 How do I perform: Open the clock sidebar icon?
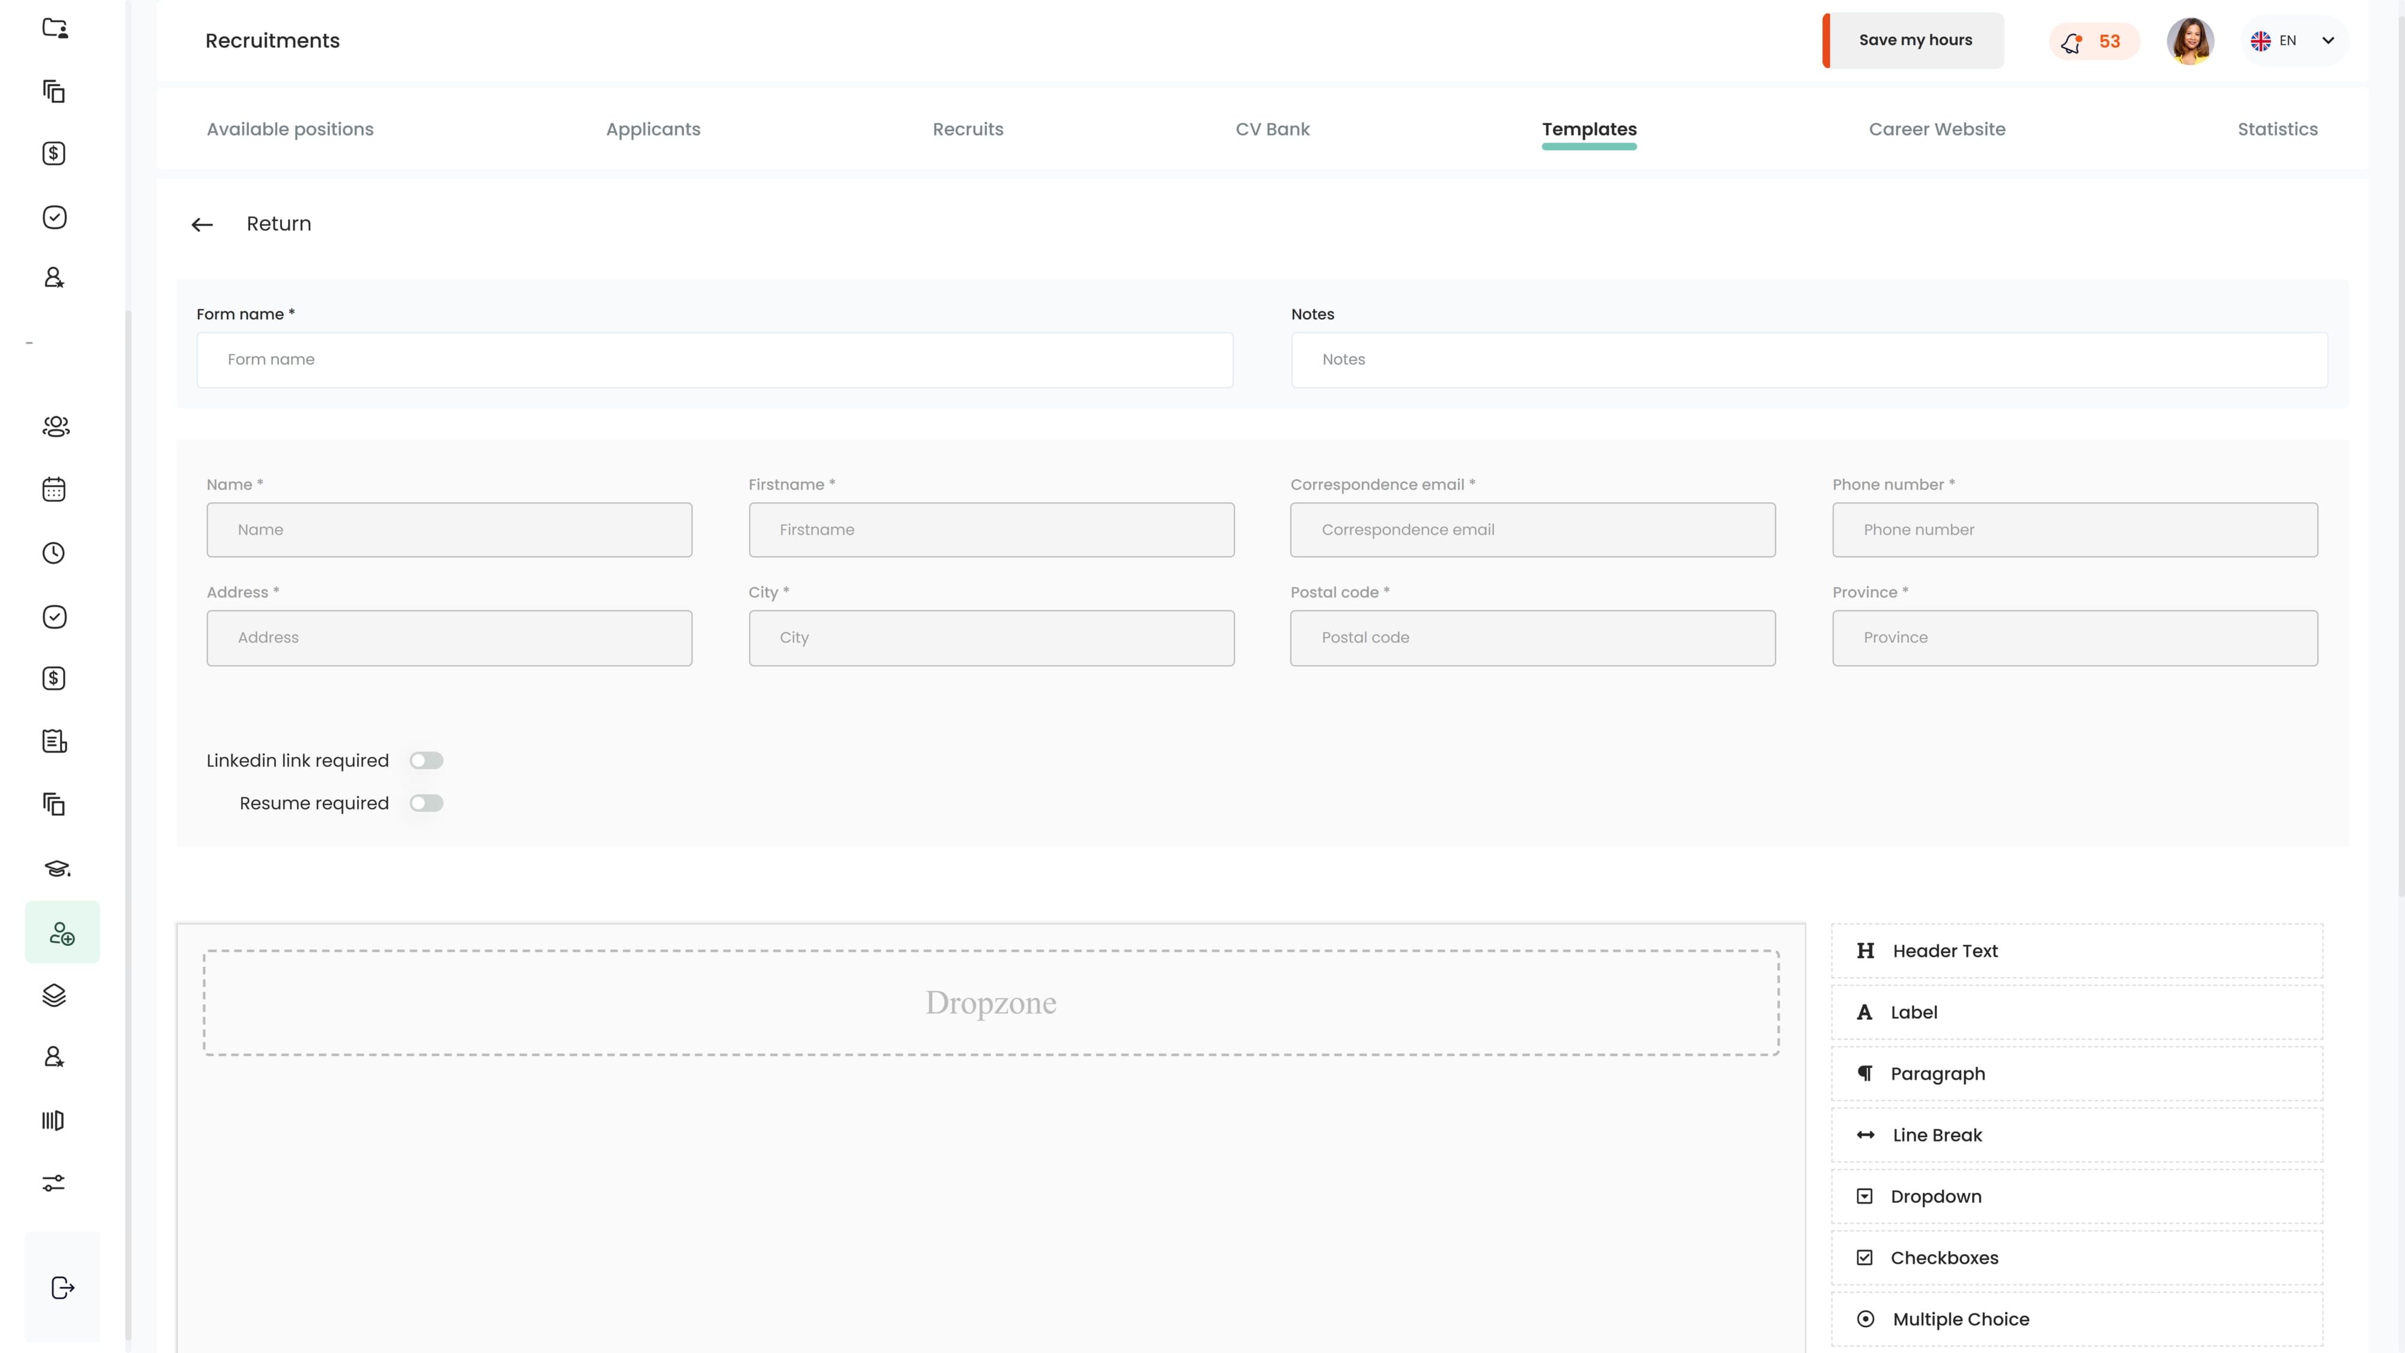point(54,553)
